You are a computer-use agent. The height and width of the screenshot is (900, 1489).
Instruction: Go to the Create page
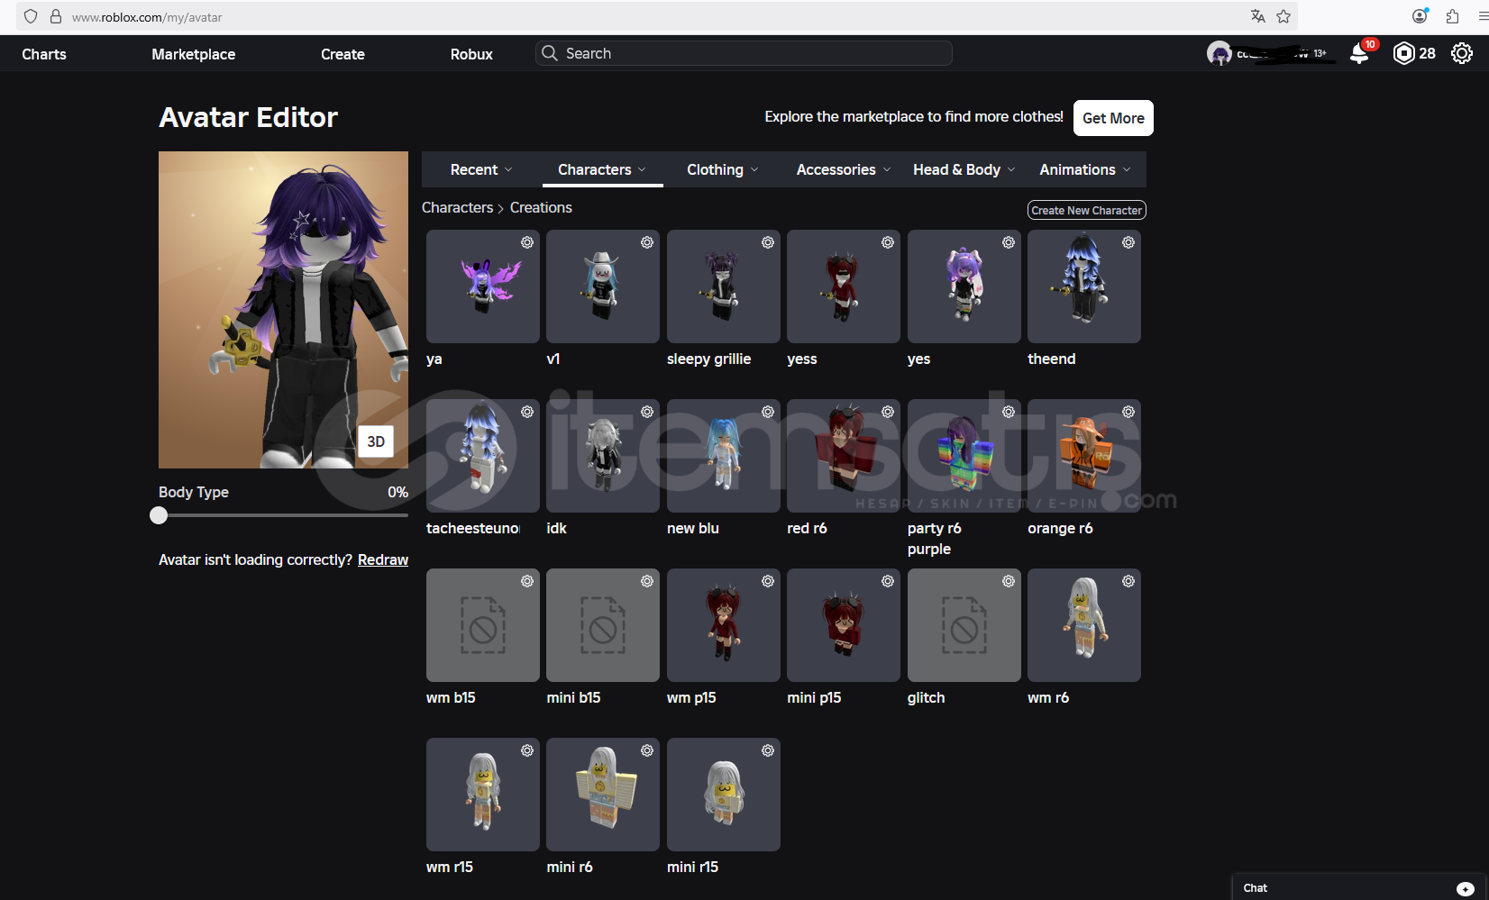click(x=343, y=54)
